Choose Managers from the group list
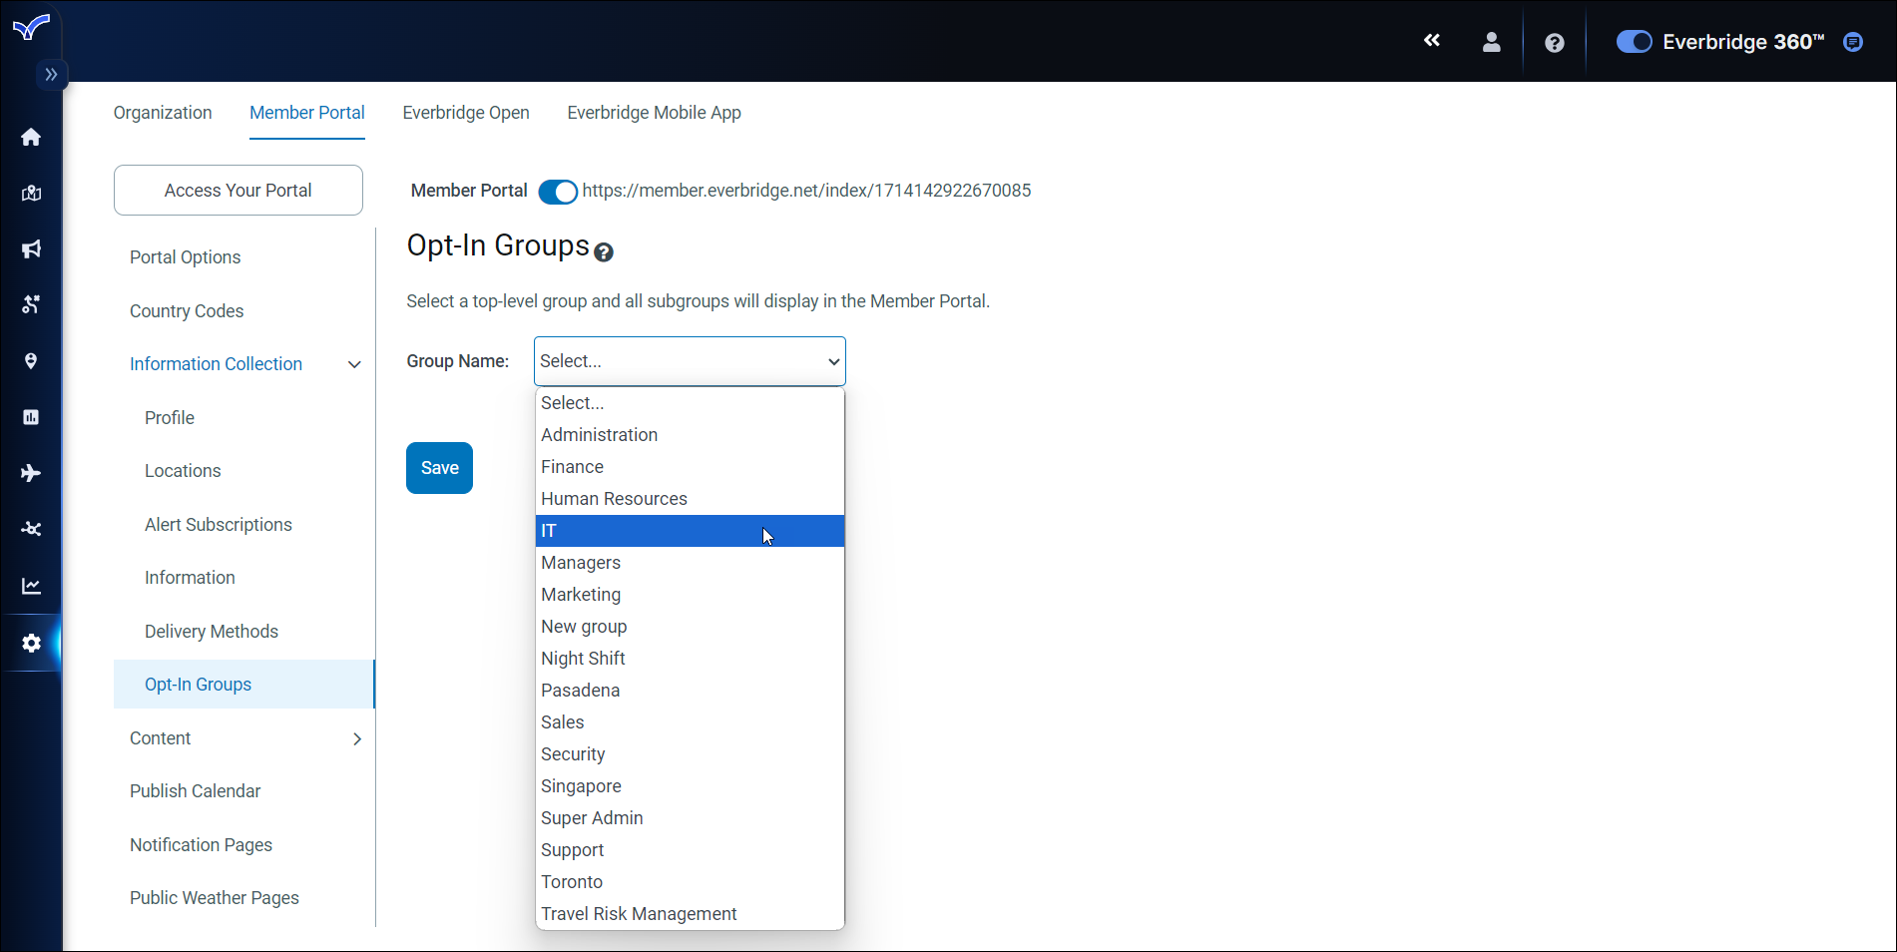Image resolution: width=1897 pixels, height=952 pixels. [x=690, y=563]
